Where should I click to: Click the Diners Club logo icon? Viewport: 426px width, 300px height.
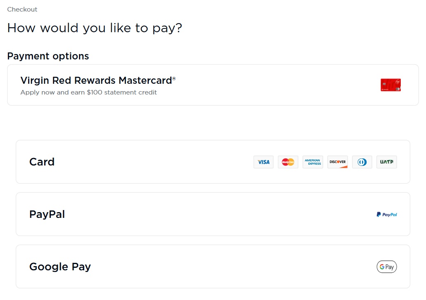click(x=362, y=162)
